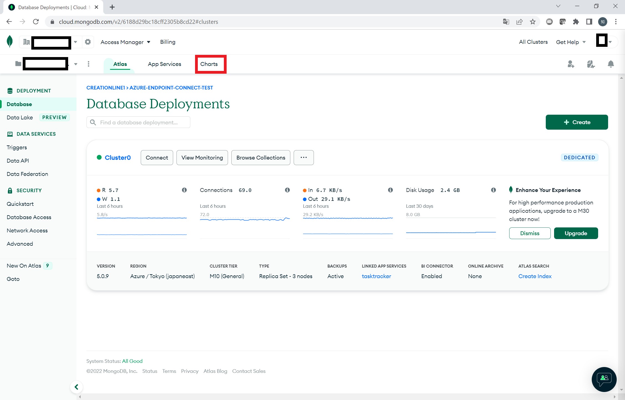Click info icon for read/write operations
The height and width of the screenshot is (400, 625).
pos(184,190)
